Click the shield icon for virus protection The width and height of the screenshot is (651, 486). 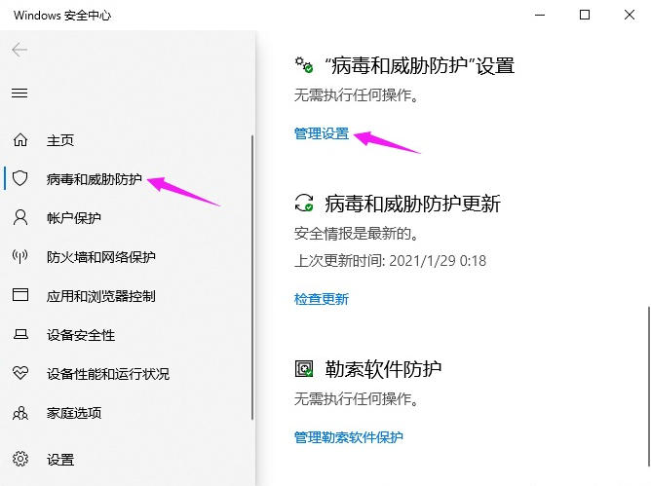click(x=19, y=179)
